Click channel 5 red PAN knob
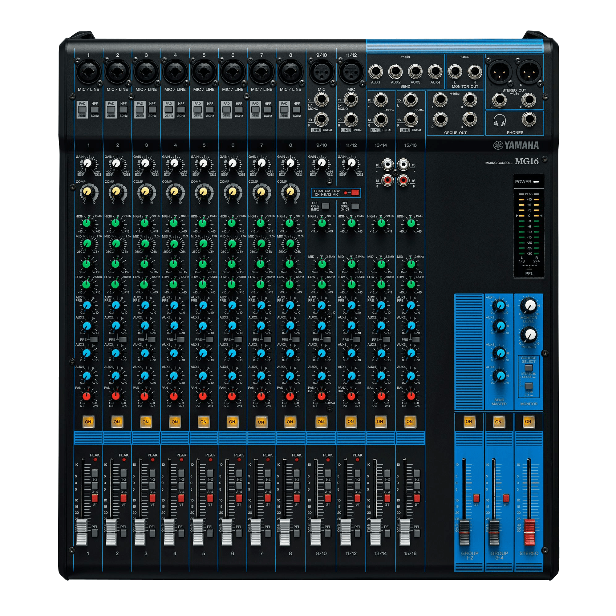This screenshot has height=616, width=616. (203, 396)
